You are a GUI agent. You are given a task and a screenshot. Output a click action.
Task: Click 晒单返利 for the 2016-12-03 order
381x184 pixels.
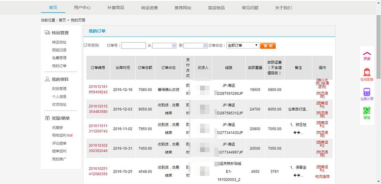click(322, 105)
